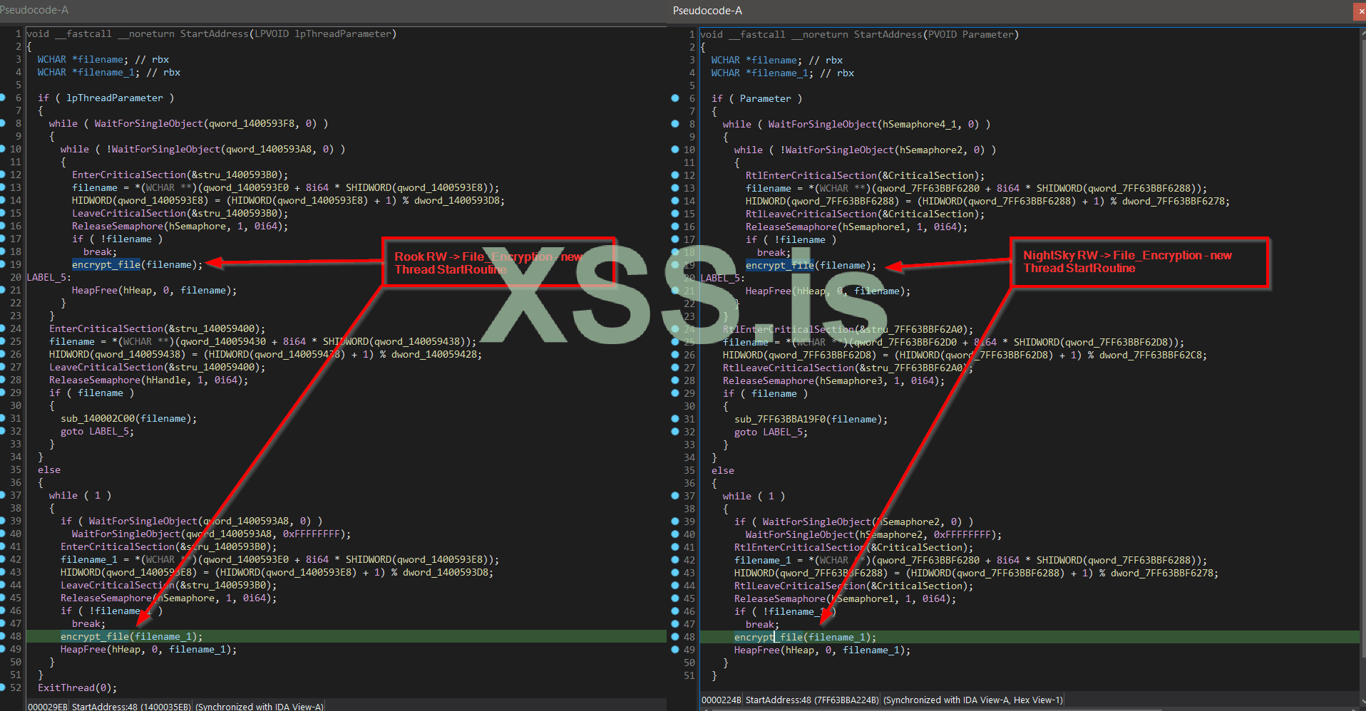Toggle breakpoint dot on right pane line 8

pos(675,124)
